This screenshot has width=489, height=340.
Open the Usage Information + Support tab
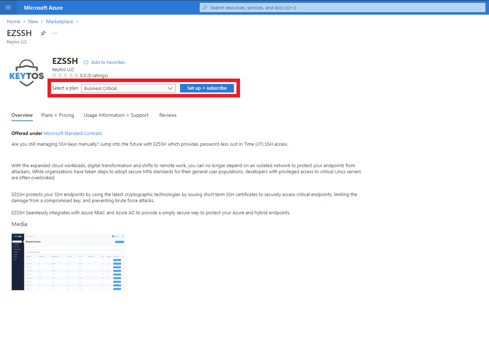click(x=116, y=115)
